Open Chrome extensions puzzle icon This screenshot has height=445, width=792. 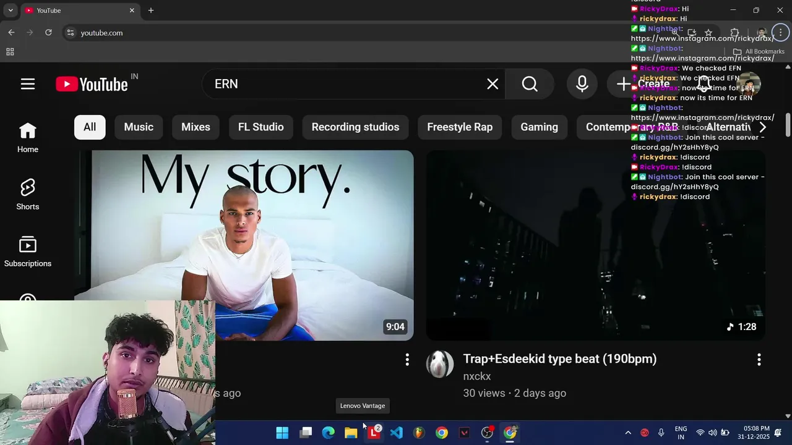pos(734,33)
